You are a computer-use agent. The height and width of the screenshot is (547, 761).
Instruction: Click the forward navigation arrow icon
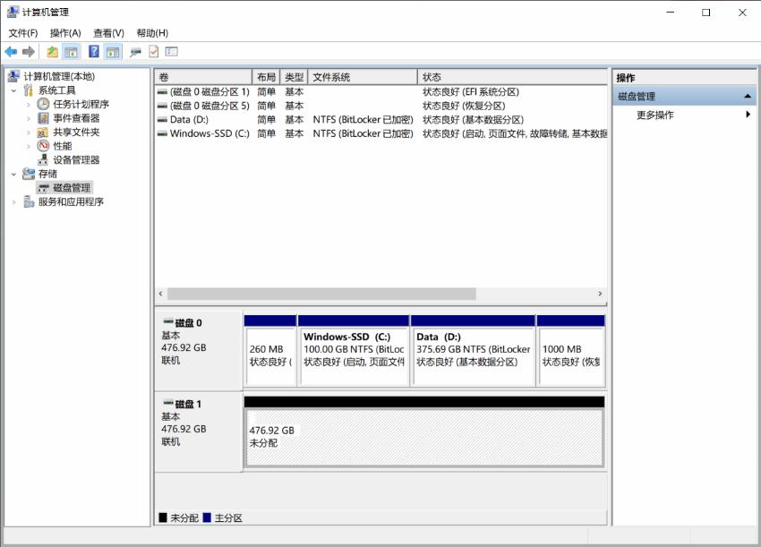click(27, 51)
